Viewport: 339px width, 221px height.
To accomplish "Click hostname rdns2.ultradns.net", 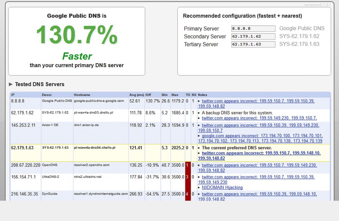I will point(88,176).
